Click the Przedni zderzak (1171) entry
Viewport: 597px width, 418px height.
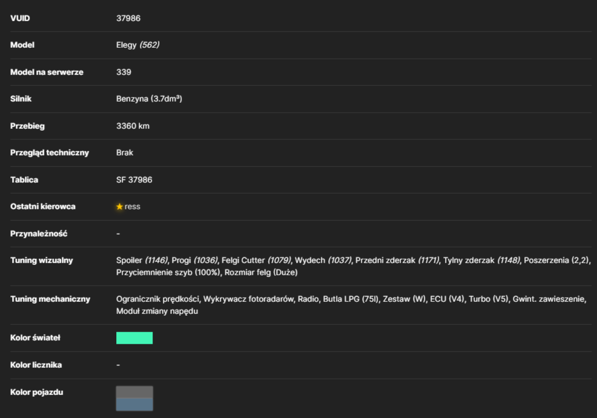pos(397,261)
